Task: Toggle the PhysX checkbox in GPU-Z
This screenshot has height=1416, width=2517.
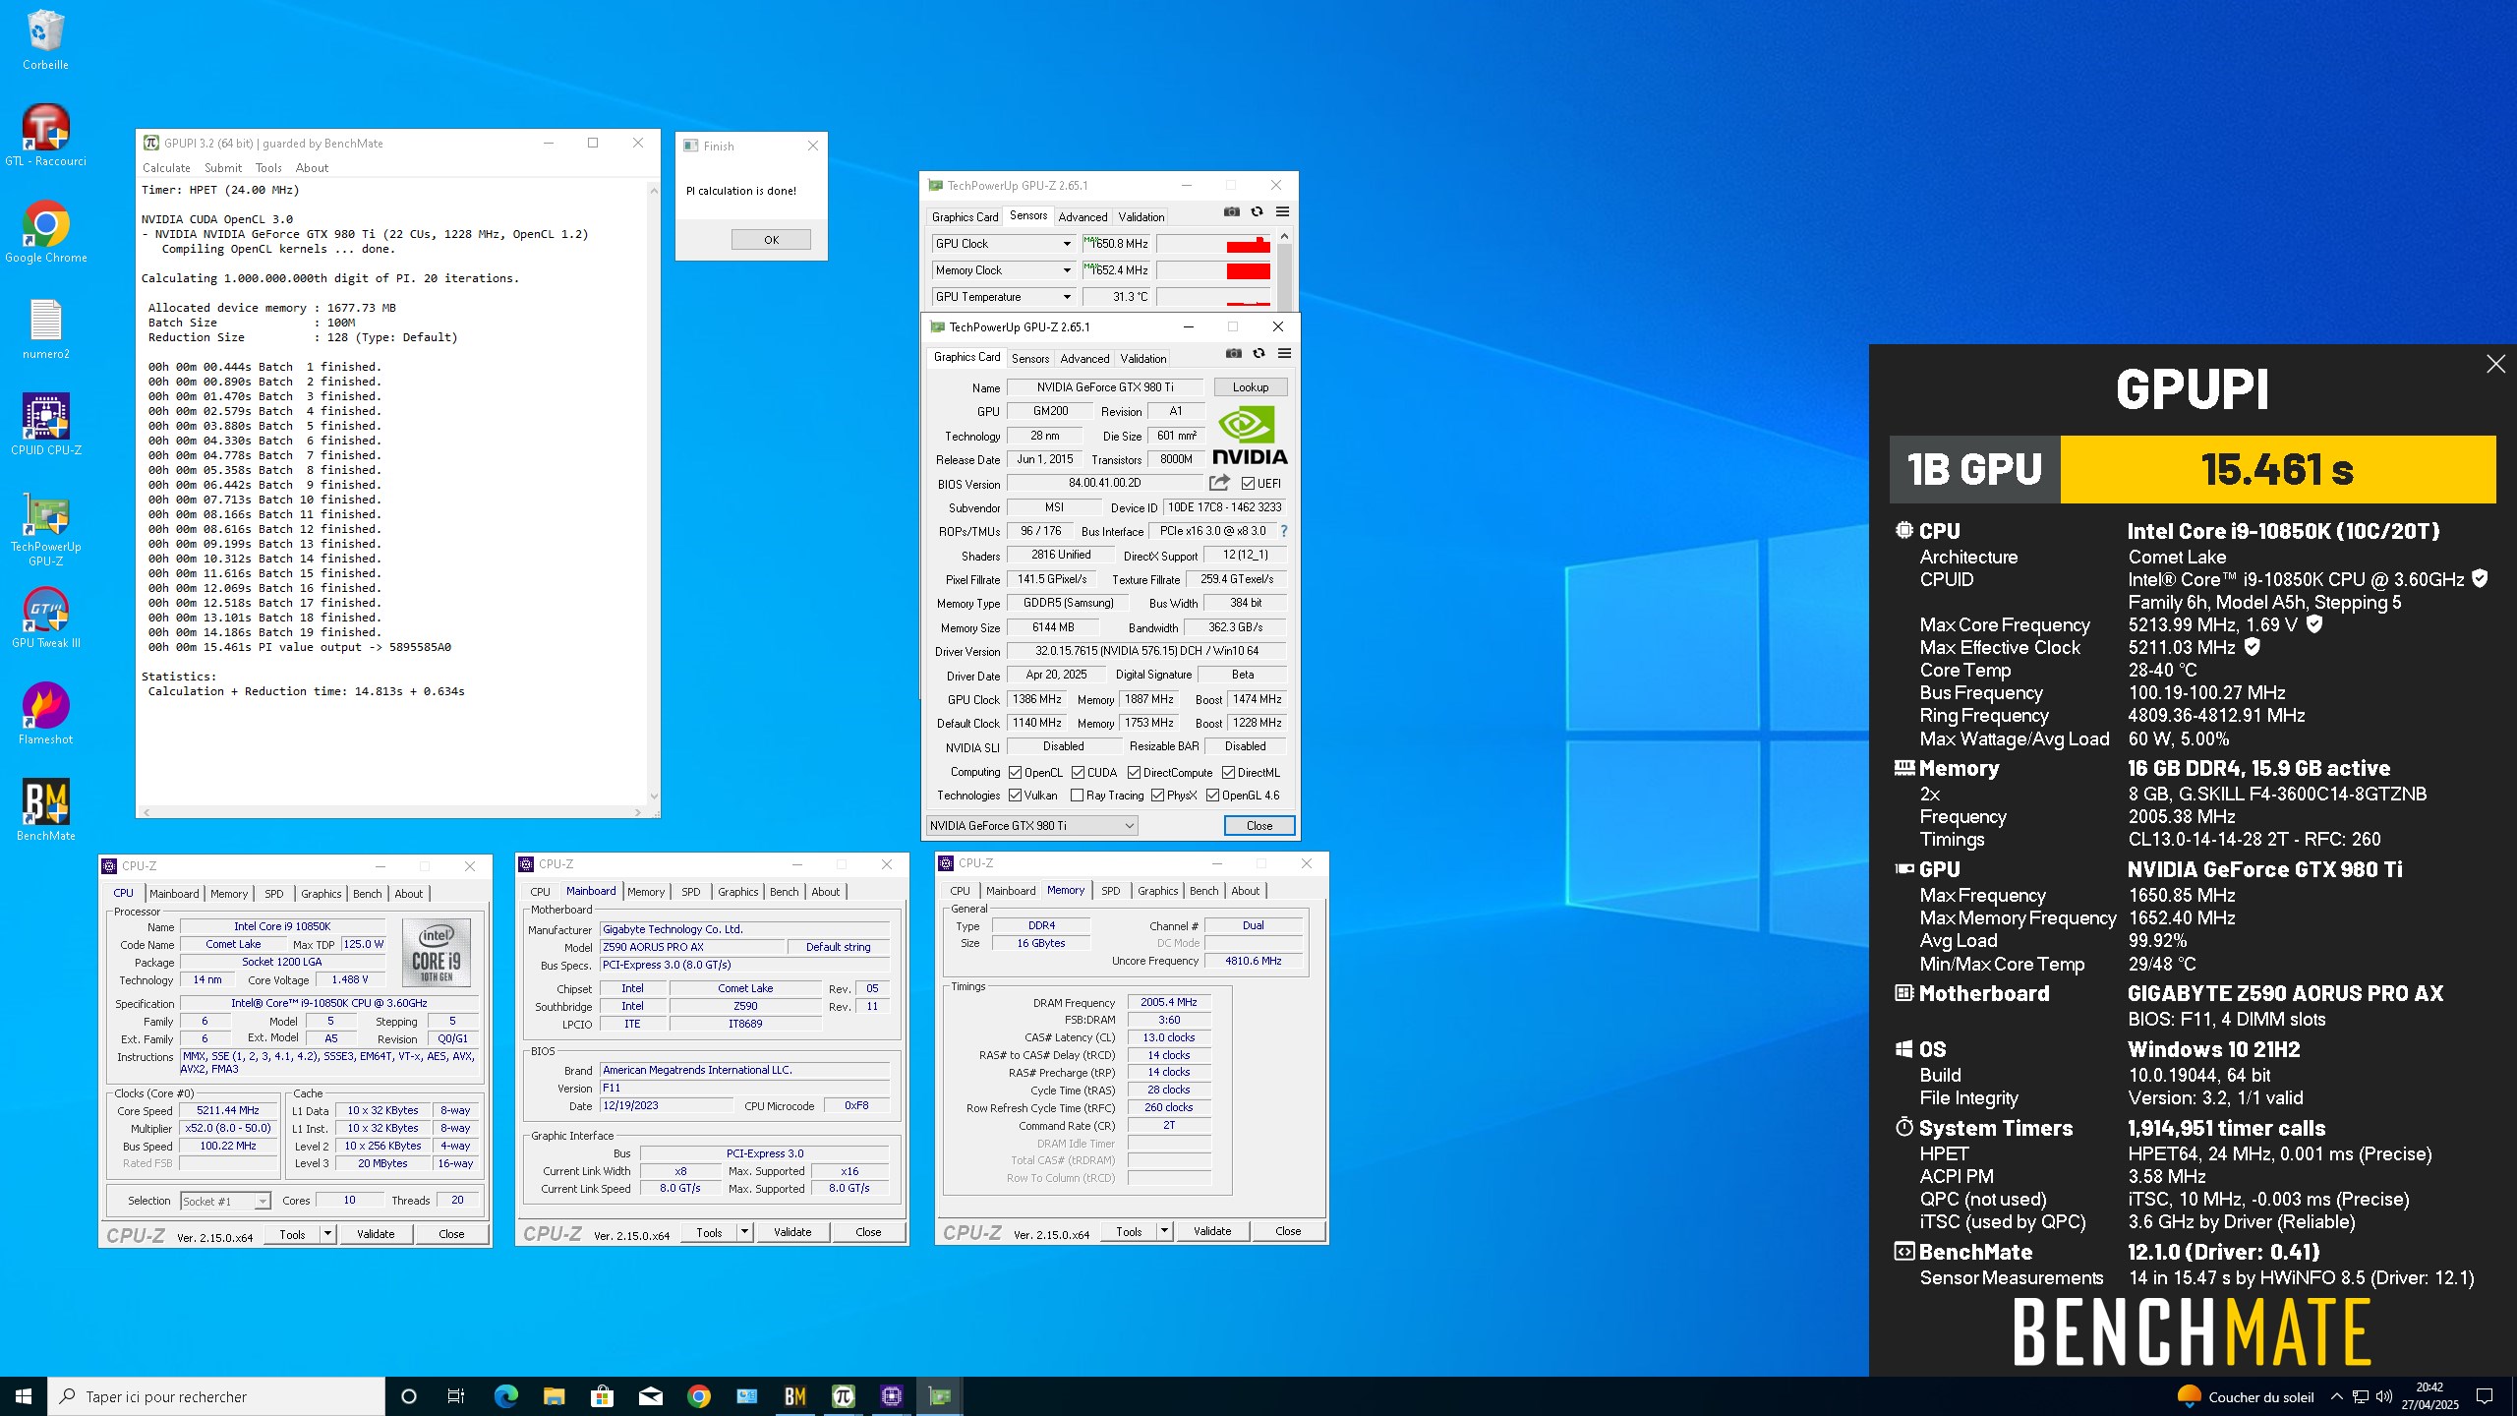Action: pos(1157,796)
